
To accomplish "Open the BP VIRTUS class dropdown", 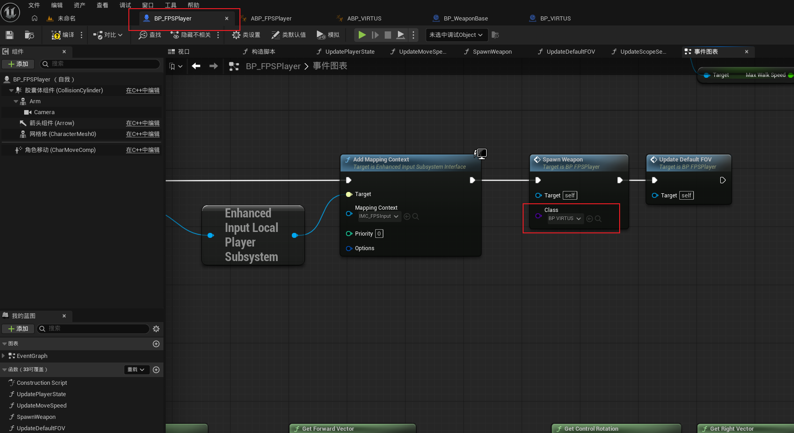I will pyautogui.click(x=565, y=219).
